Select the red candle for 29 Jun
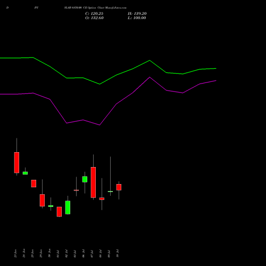 click(x=42, y=200)
